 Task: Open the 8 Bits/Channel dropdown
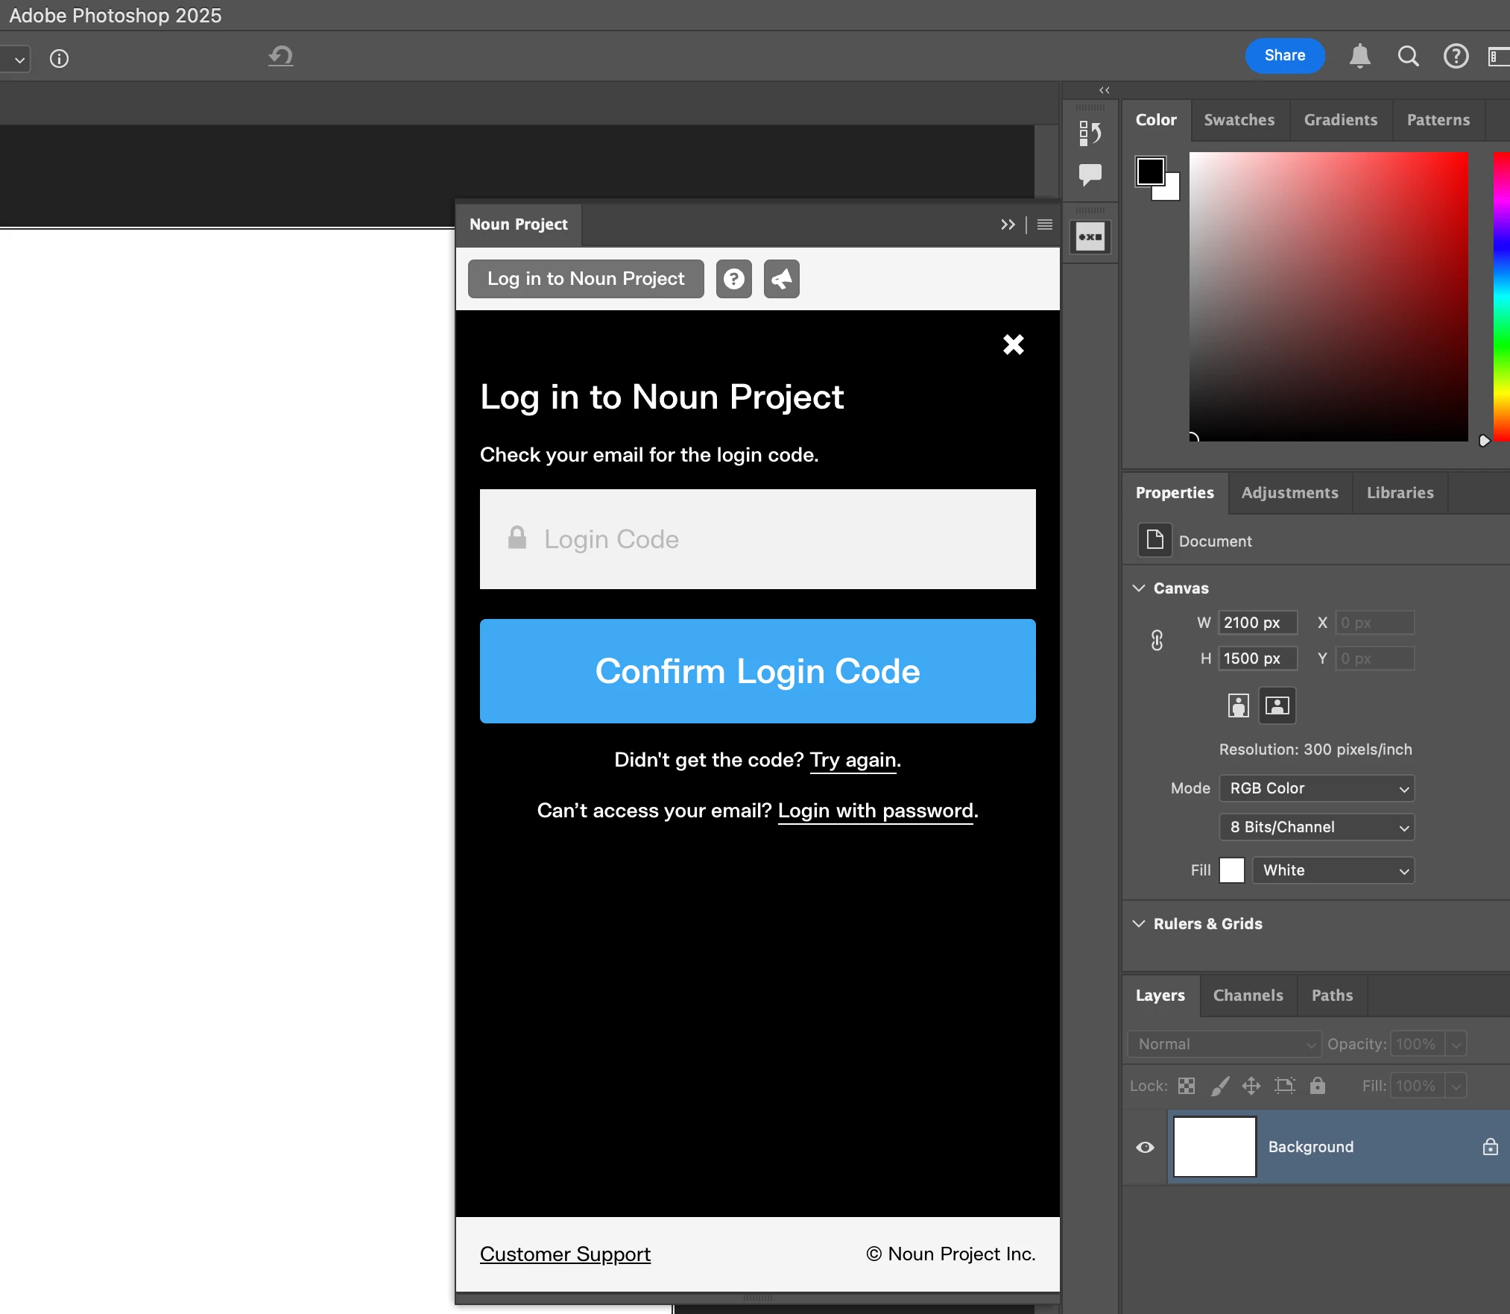(x=1316, y=827)
